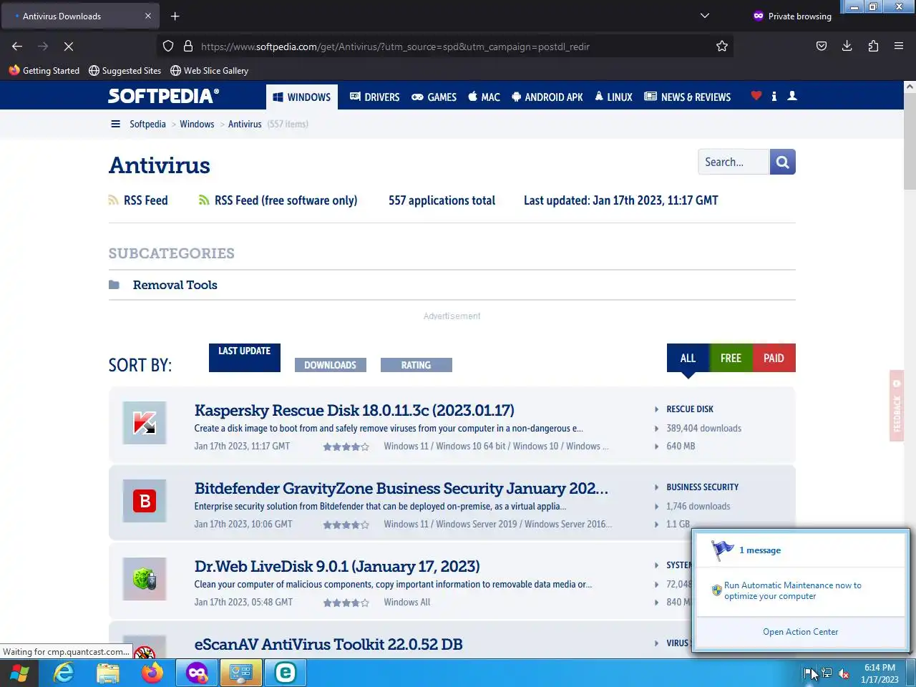Click Run Automatic Maintenance now message
Viewport: 916px width, 687px height.
point(792,590)
